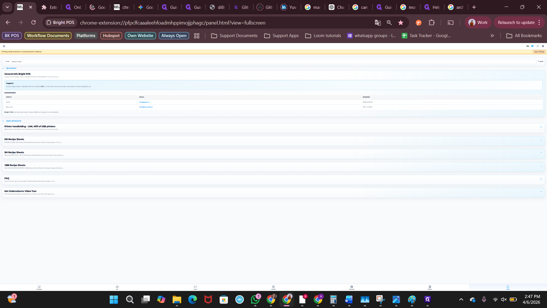This screenshot has height=308, width=547.
Task: Open the Snooze clock icon in bottom bar
Action: tap(352, 287)
